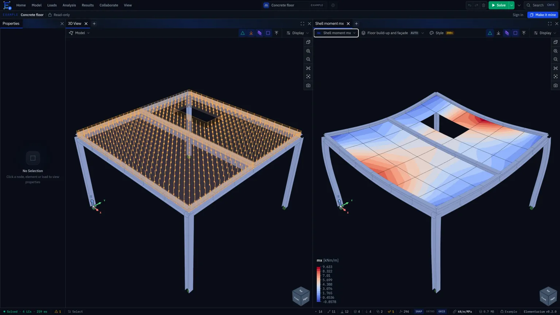This screenshot has width=560, height=315.
Task: Open Floor build-up and façade load case dropdown
Action: coord(393,33)
